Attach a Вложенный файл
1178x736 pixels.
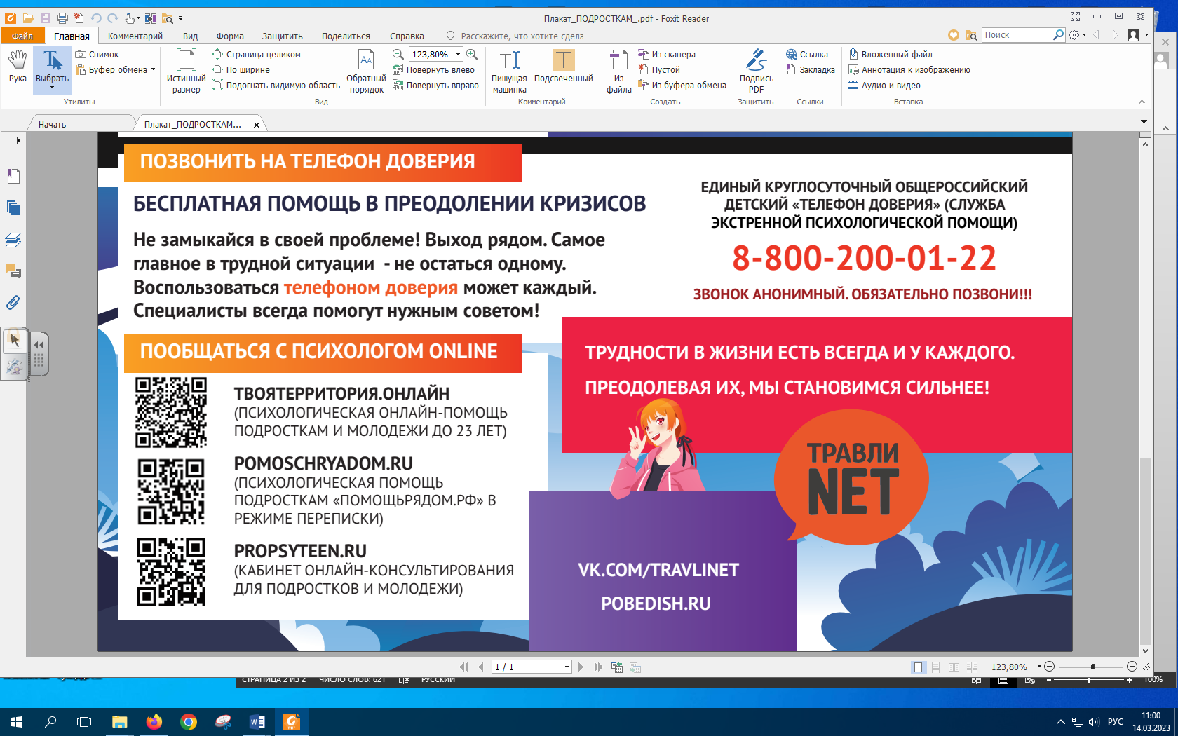[x=890, y=54]
